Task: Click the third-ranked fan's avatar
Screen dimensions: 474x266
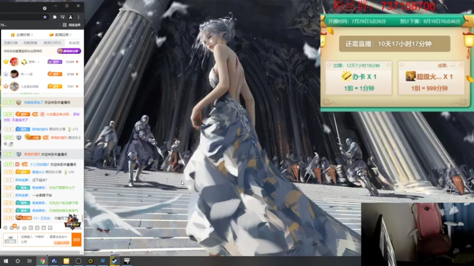Action: click(14, 86)
